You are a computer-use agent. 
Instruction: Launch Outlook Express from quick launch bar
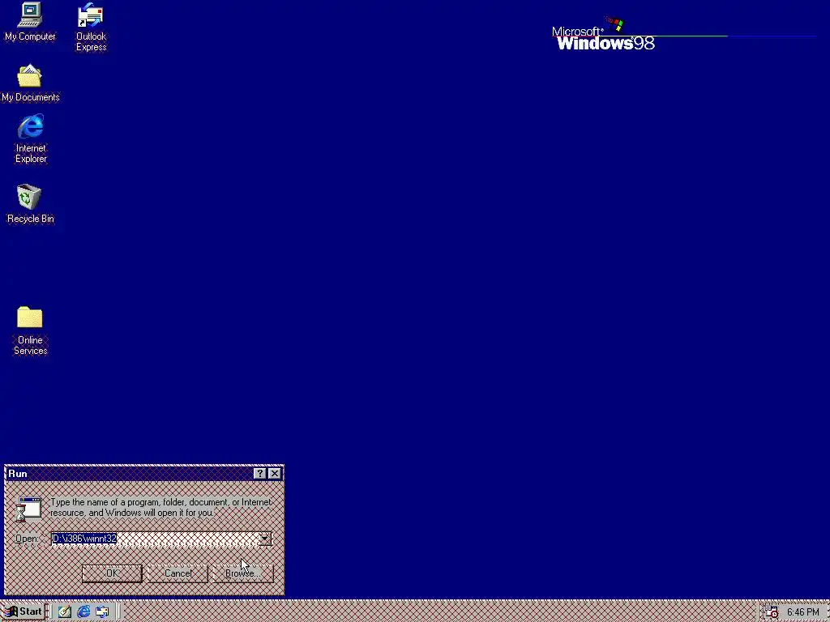pos(102,612)
